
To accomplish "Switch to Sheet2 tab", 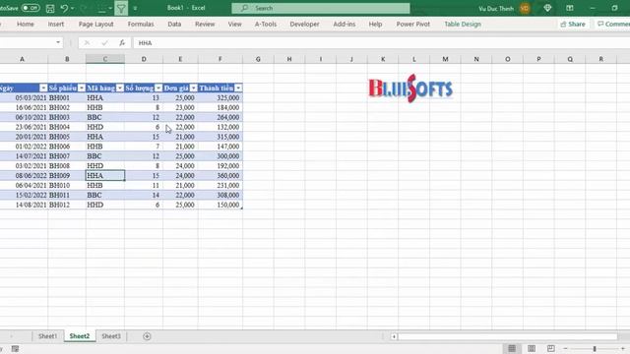I will pyautogui.click(x=80, y=336).
